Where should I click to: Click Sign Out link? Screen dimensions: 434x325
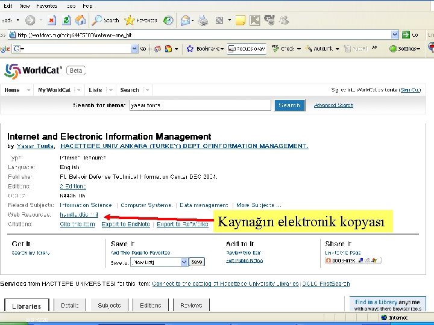(x=410, y=90)
